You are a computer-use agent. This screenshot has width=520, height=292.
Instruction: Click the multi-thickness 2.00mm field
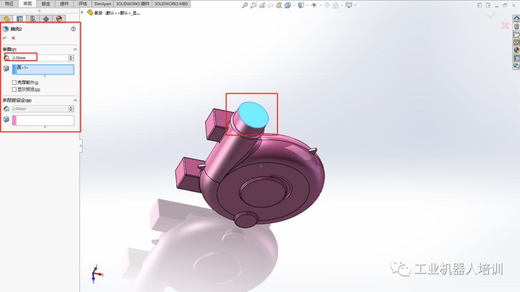40,109
